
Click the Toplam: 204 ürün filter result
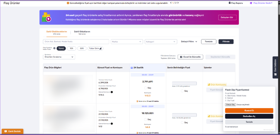pos(168,58)
